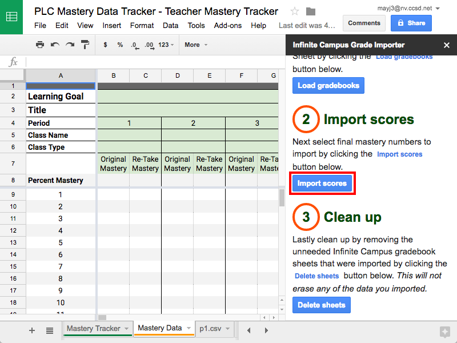
Task: Redo the last action
Action: (x=70, y=45)
